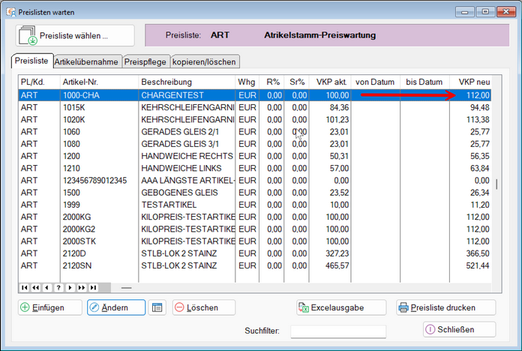The width and height of the screenshot is (522, 351).
Task: Switch to Artikelübernahme tab
Action: 84,61
